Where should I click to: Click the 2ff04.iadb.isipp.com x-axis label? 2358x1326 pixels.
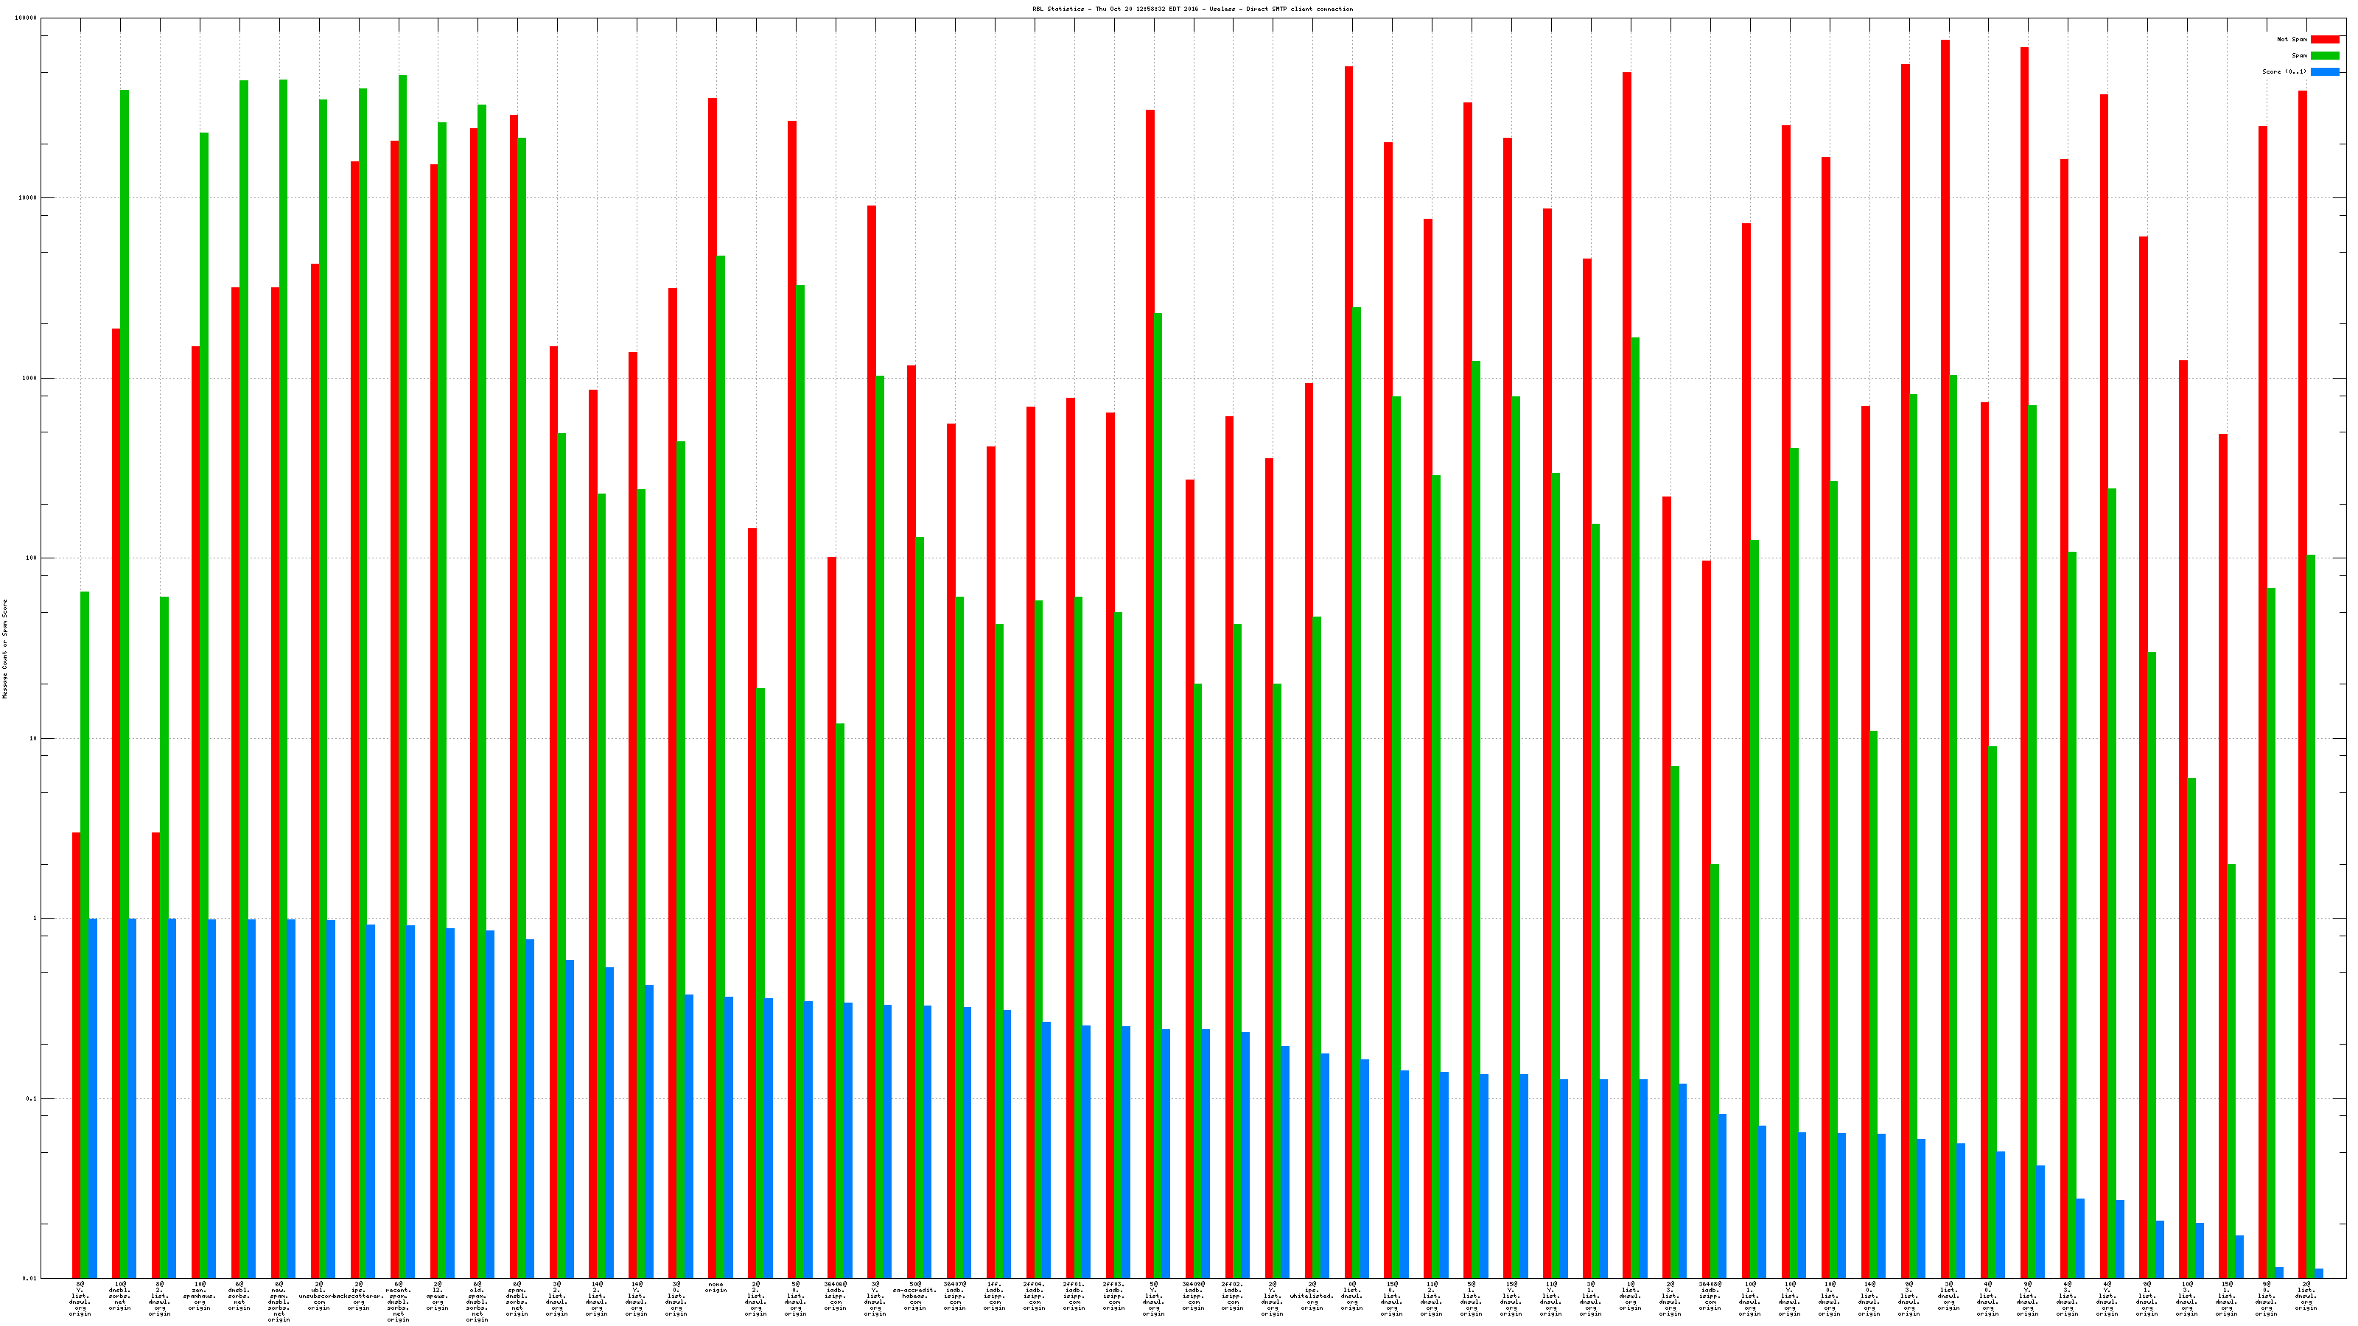[x=1035, y=1297]
